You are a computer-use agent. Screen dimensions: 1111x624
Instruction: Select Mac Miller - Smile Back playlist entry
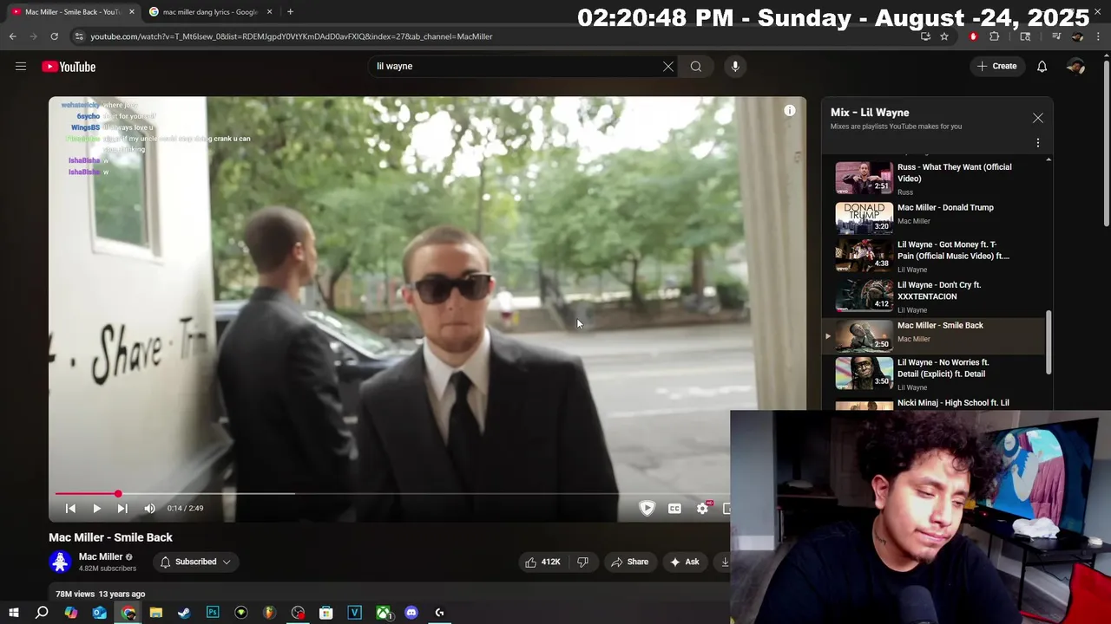click(x=933, y=334)
